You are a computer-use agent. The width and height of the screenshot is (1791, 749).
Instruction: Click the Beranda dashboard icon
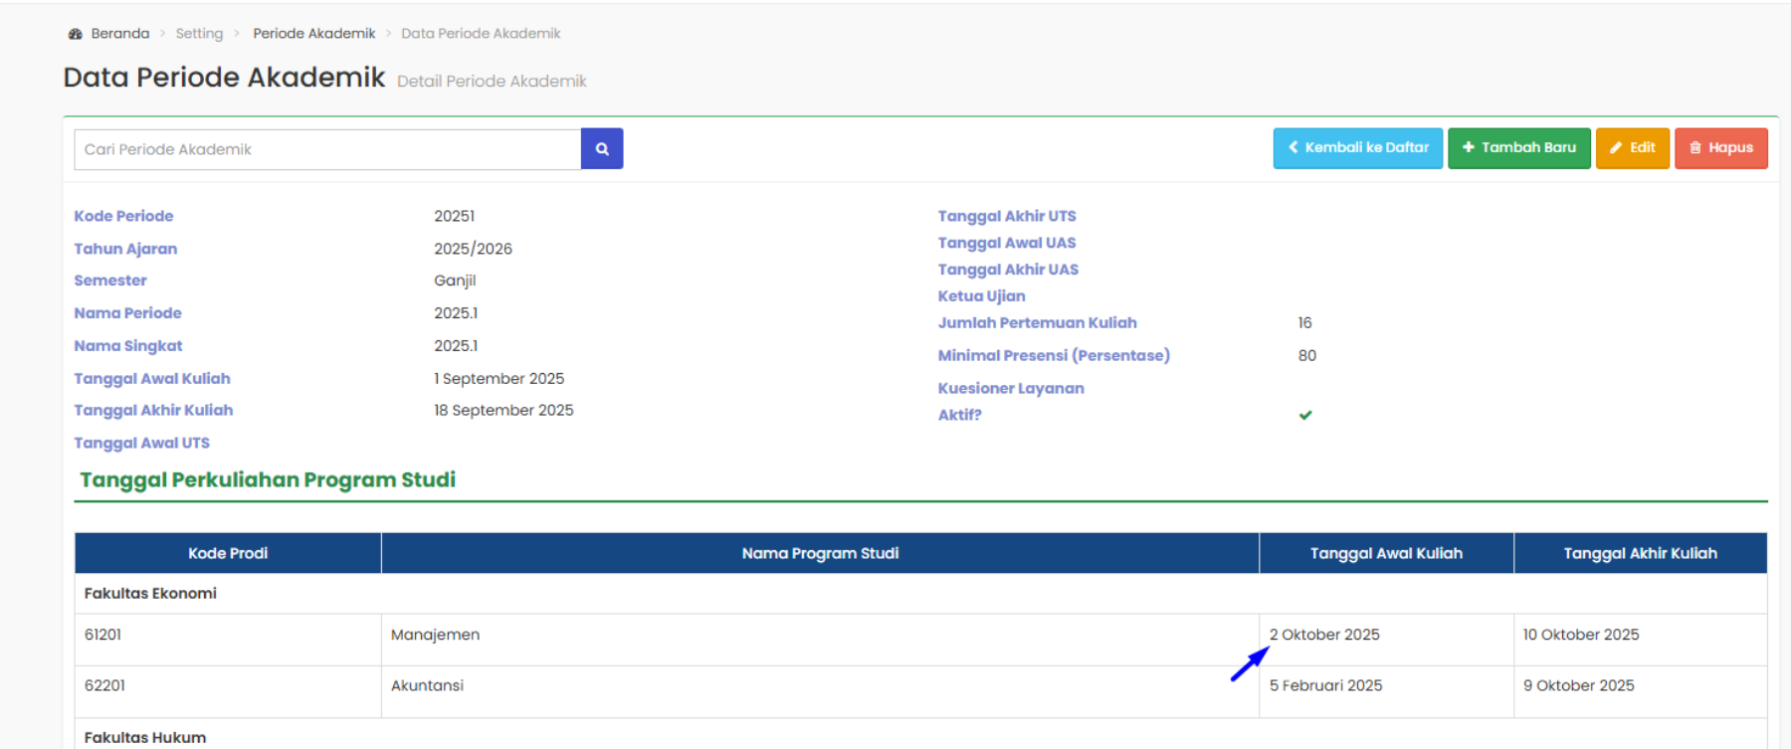(76, 34)
